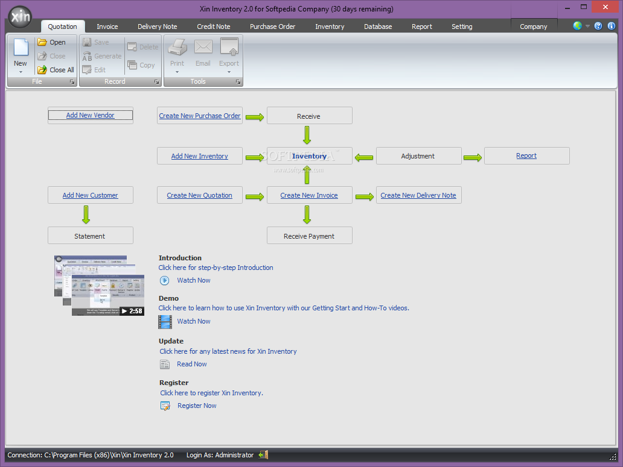Click the Export icon
The height and width of the screenshot is (467, 623).
(229, 47)
